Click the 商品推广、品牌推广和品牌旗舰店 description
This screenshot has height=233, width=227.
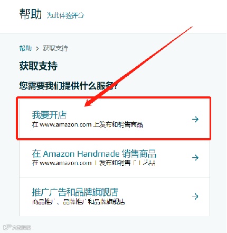[x=79, y=201]
